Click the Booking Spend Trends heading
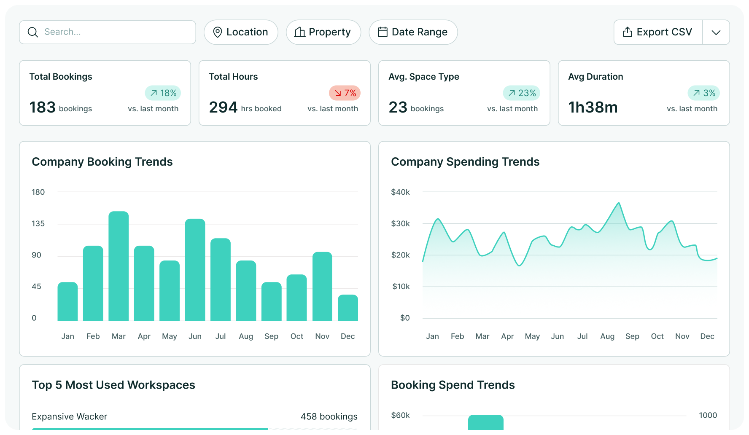The image size is (749, 435). [x=453, y=385]
